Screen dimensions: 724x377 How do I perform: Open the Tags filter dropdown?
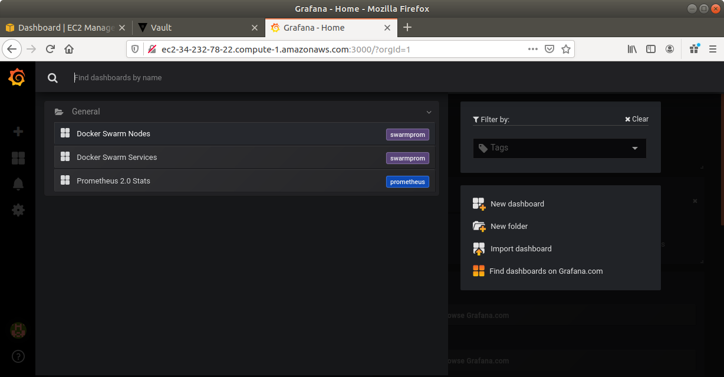560,148
